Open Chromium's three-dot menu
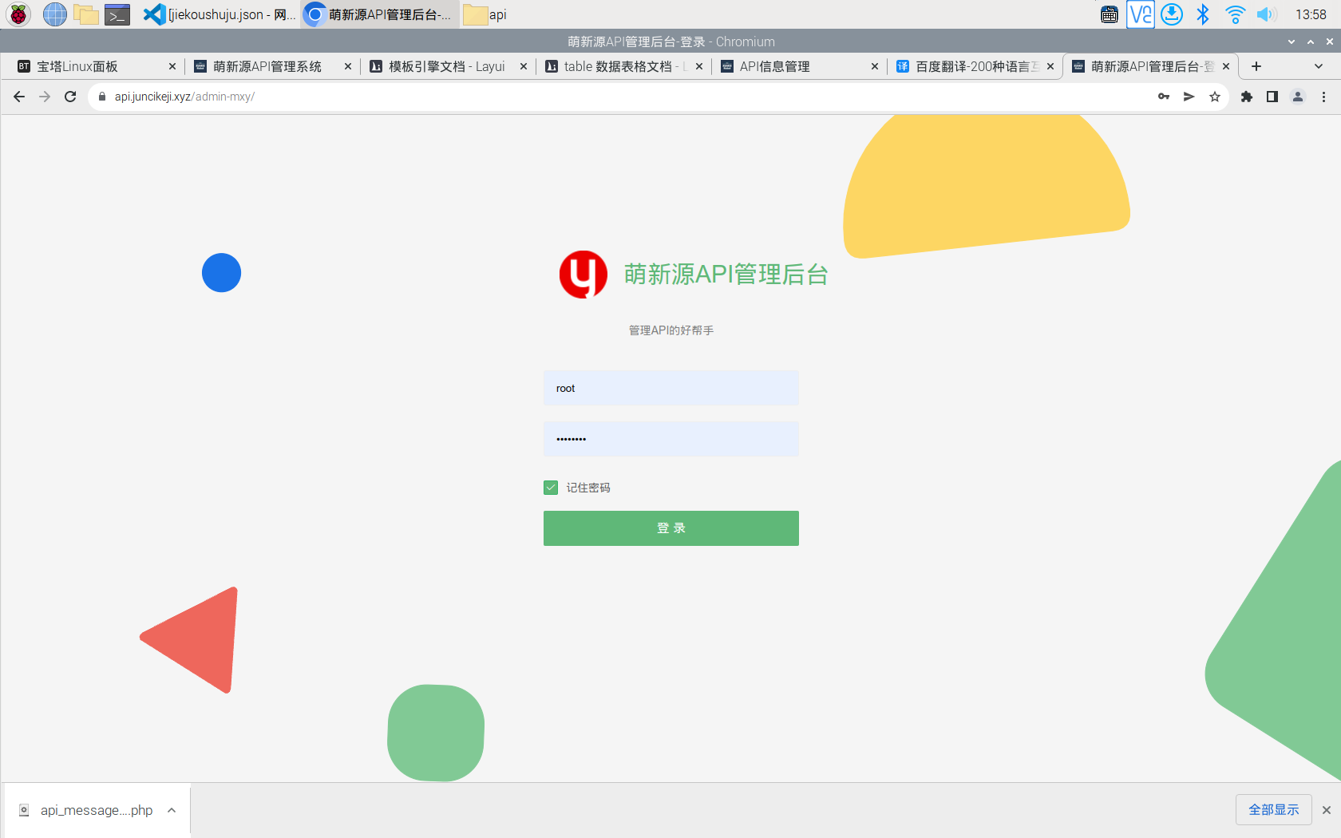Image resolution: width=1341 pixels, height=838 pixels. pos(1324,96)
